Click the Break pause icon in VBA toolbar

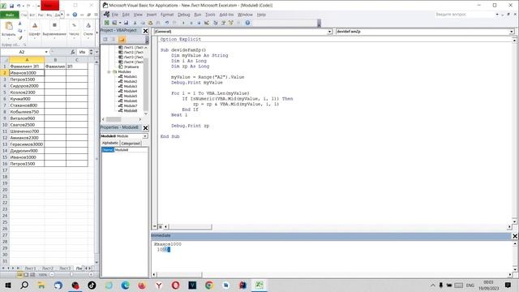(x=191, y=23)
